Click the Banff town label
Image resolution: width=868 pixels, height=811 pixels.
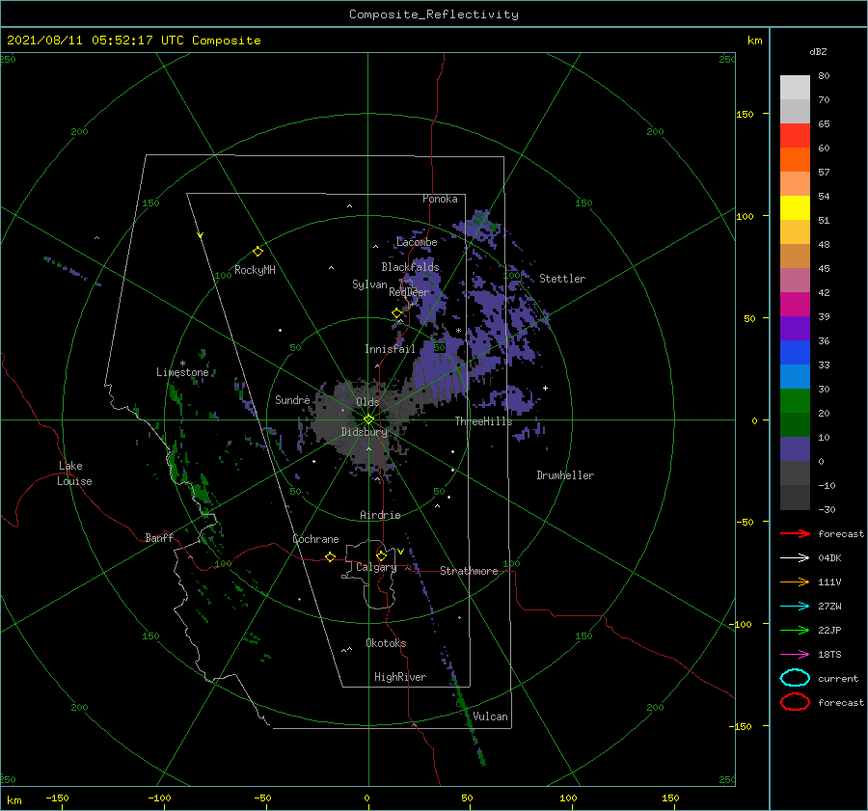click(159, 537)
